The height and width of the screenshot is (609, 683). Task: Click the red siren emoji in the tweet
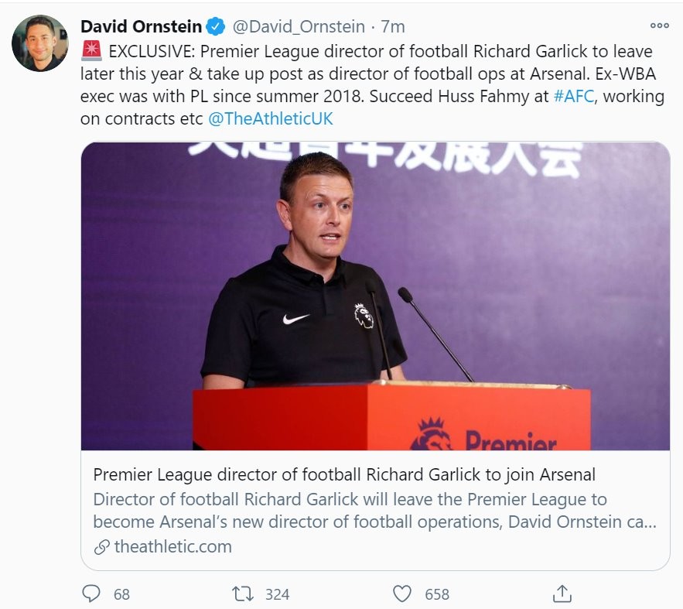tap(91, 51)
